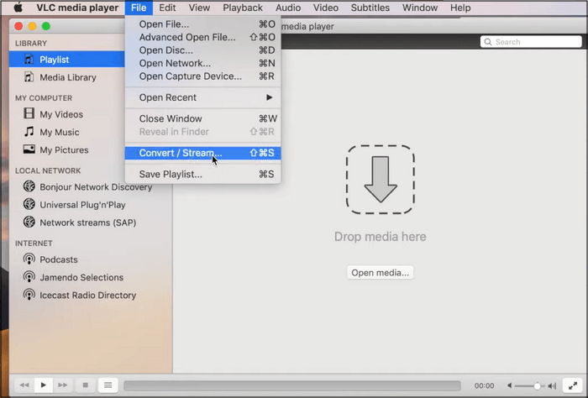This screenshot has height=398, width=588.
Task: Click the Search field
Action: (531, 42)
